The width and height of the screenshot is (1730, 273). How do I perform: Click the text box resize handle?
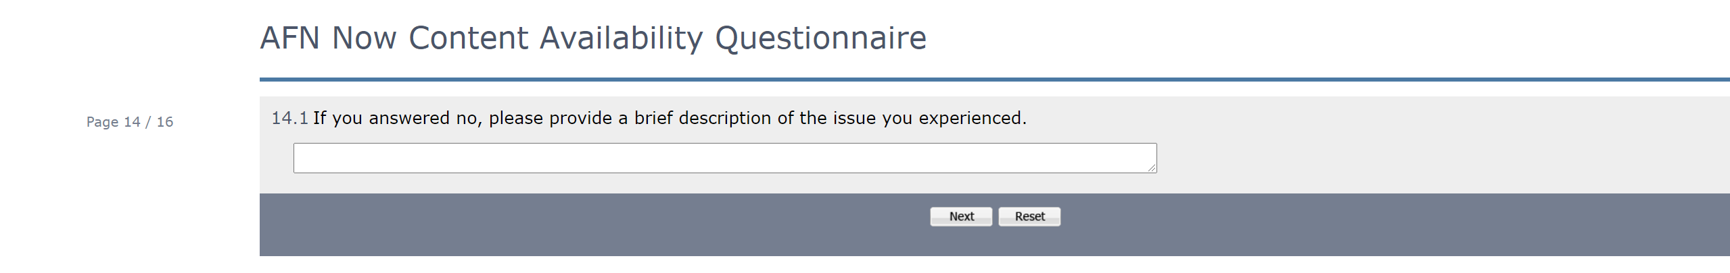pyautogui.click(x=1152, y=168)
